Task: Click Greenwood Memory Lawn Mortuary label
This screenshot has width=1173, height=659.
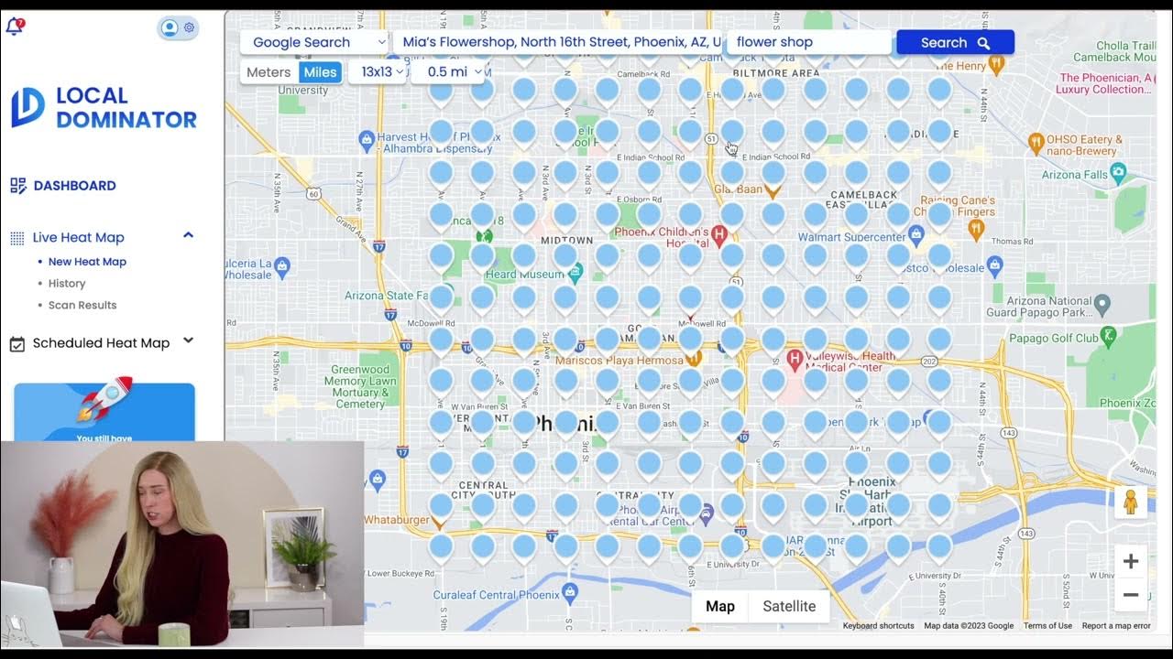Action: pos(360,387)
